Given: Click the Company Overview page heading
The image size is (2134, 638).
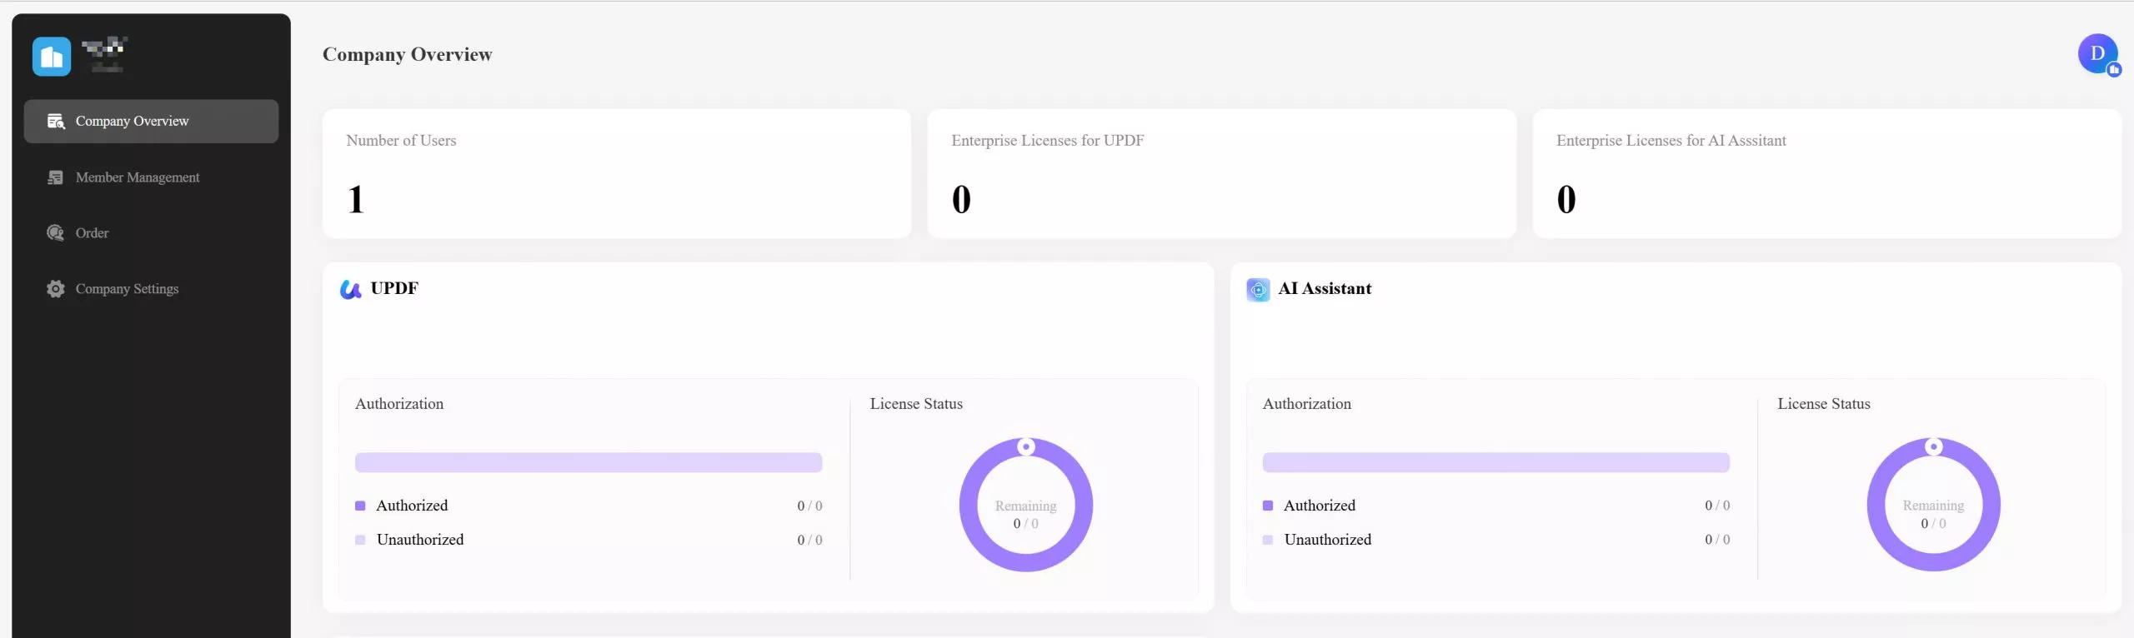Looking at the screenshot, I should tap(408, 54).
